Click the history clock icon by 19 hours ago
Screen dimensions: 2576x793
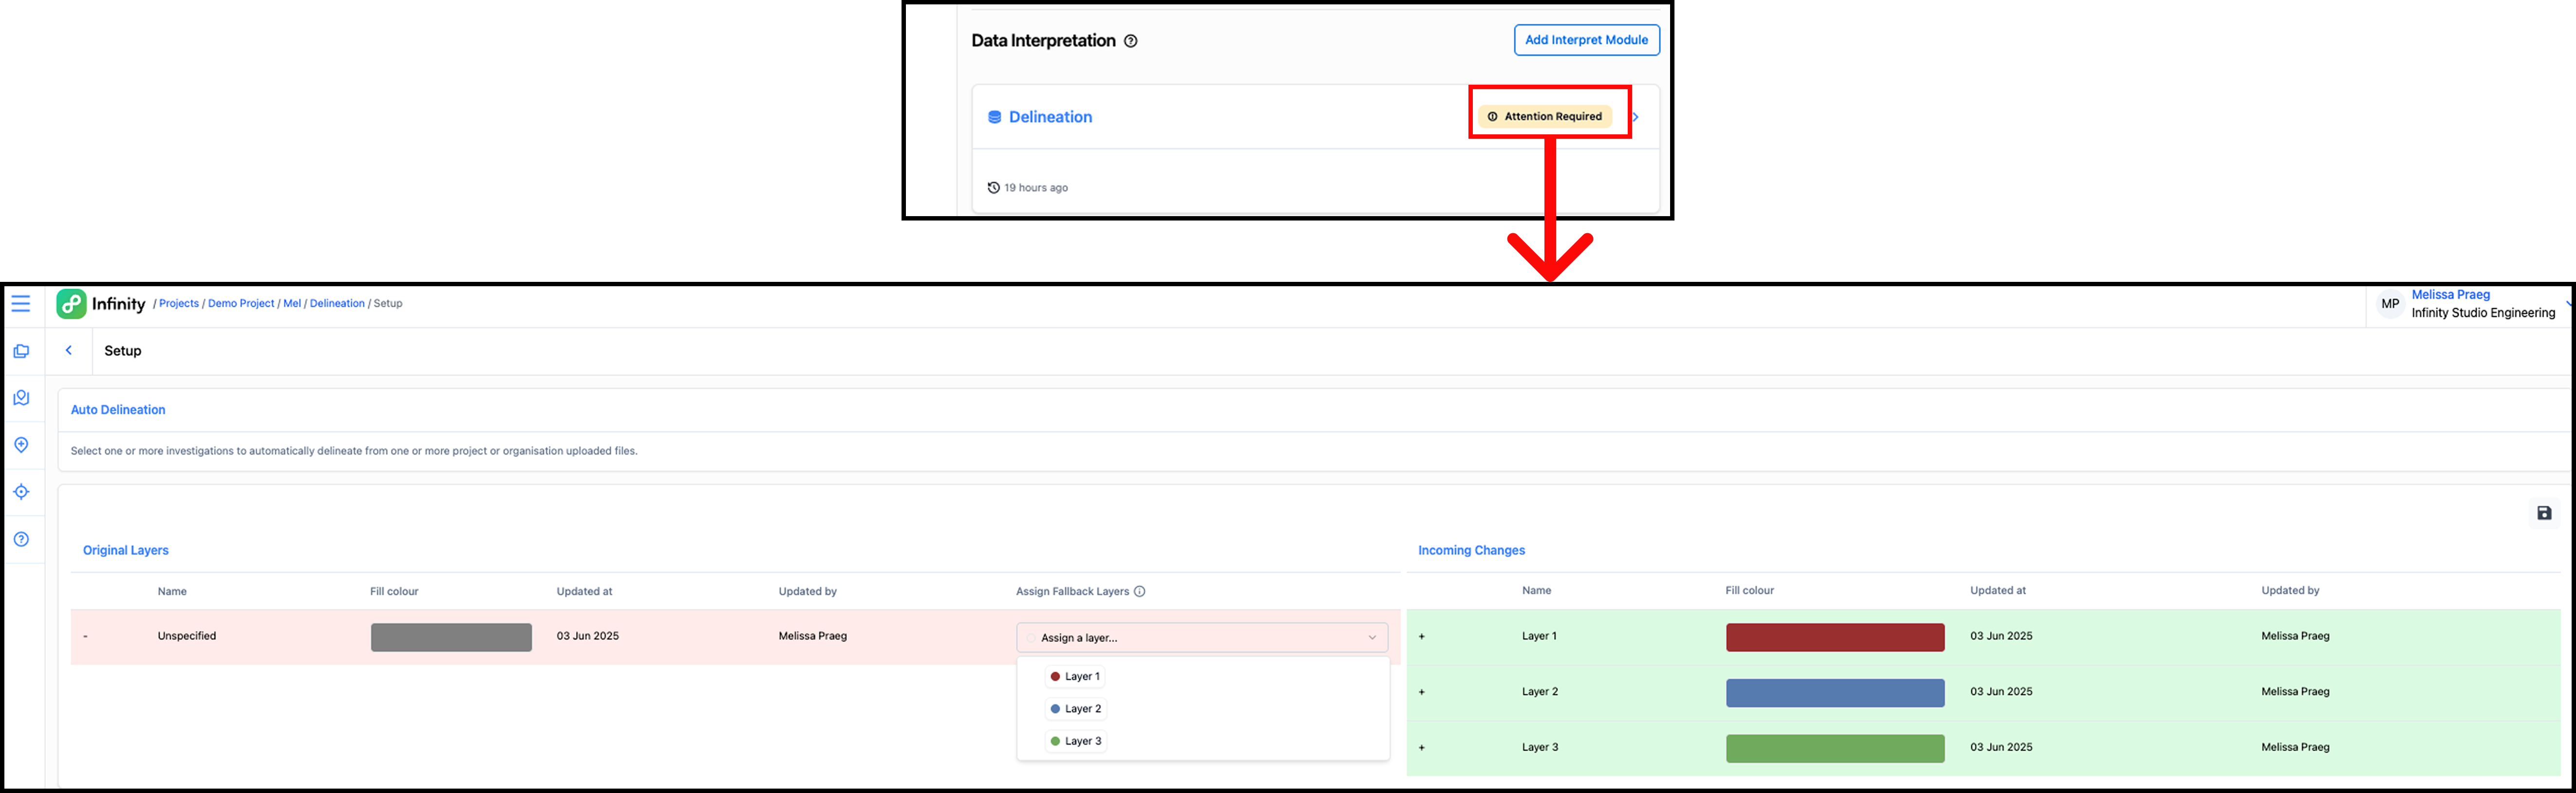point(993,187)
